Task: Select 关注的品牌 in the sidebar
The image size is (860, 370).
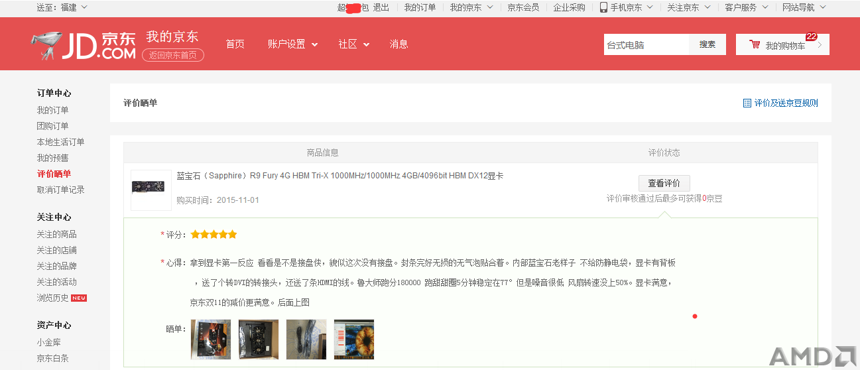Action: (56, 266)
